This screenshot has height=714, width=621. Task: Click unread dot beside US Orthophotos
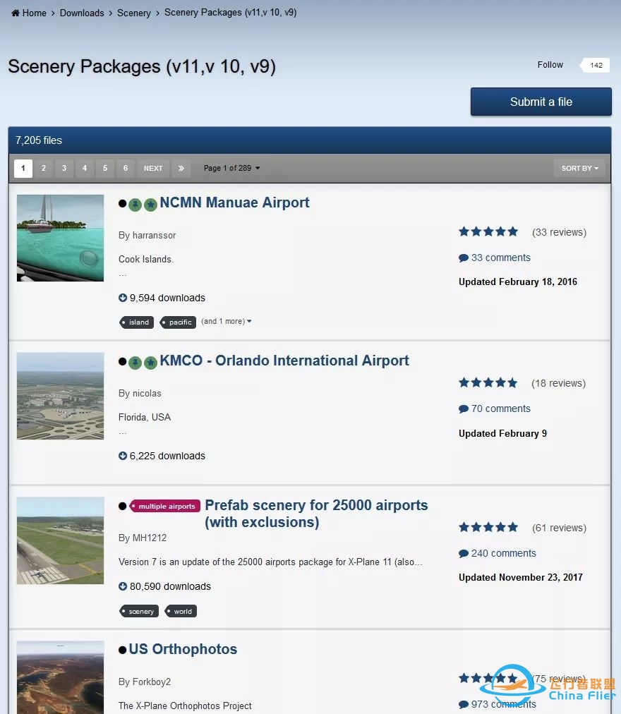click(123, 650)
